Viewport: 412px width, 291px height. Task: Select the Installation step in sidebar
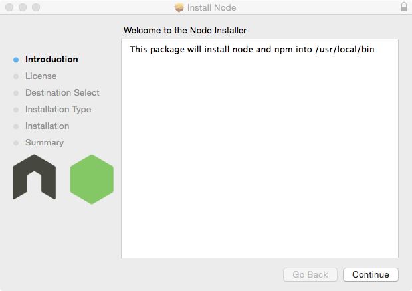tap(47, 126)
